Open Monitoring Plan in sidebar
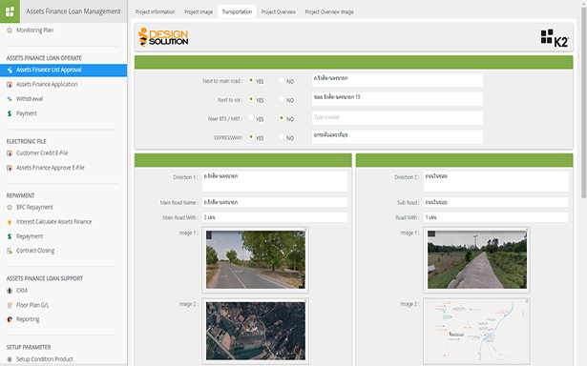587x366 pixels. click(x=34, y=30)
